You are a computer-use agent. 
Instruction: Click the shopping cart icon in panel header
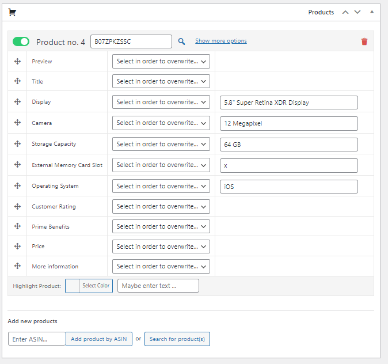coord(12,12)
